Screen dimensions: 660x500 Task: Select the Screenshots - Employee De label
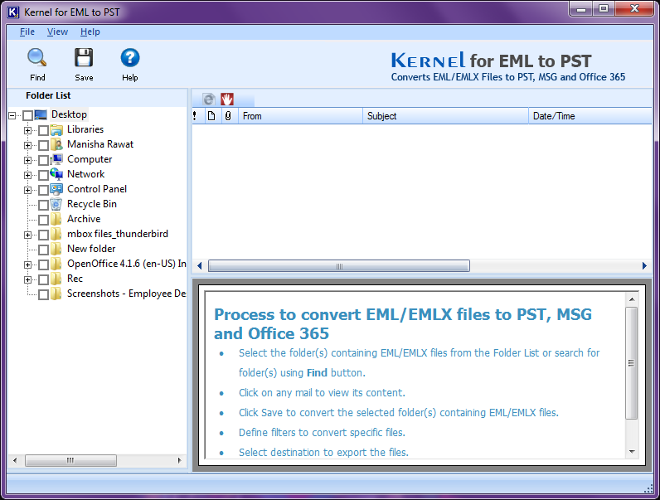(x=126, y=294)
